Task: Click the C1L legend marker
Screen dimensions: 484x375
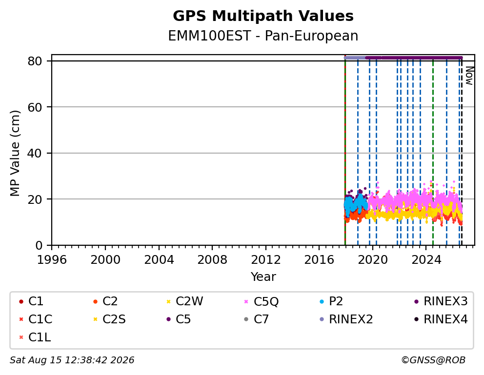Action: point(21,337)
